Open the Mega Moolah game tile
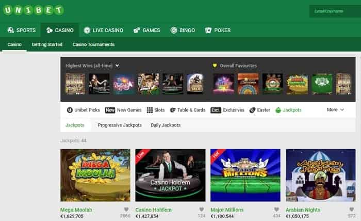This screenshot has width=361, height=221. (x=95, y=175)
